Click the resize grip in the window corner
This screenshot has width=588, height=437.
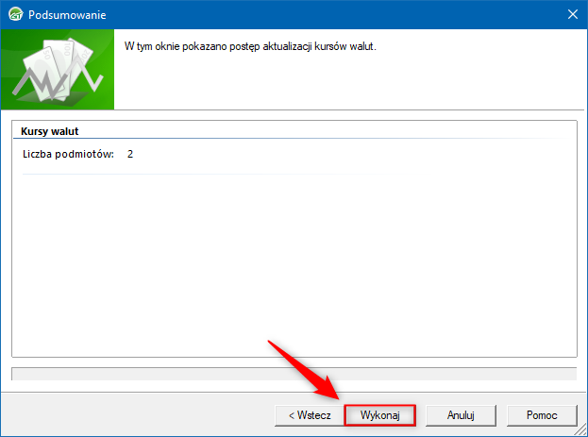point(581,430)
